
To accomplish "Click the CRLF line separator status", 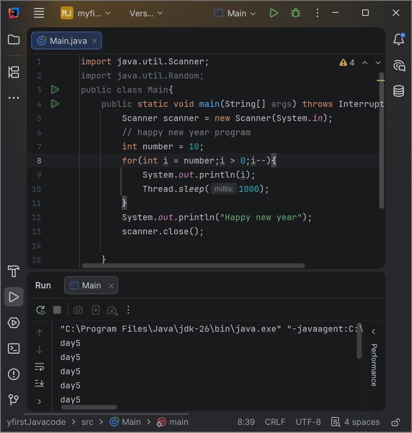I will click(x=275, y=422).
